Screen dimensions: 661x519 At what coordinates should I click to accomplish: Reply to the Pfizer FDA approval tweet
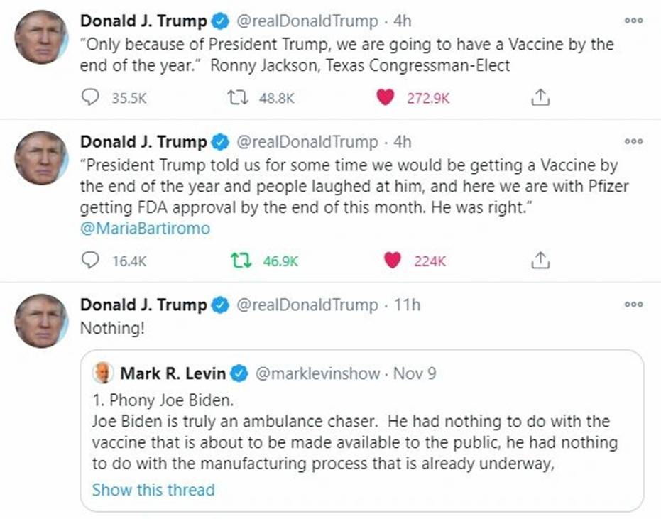91,261
